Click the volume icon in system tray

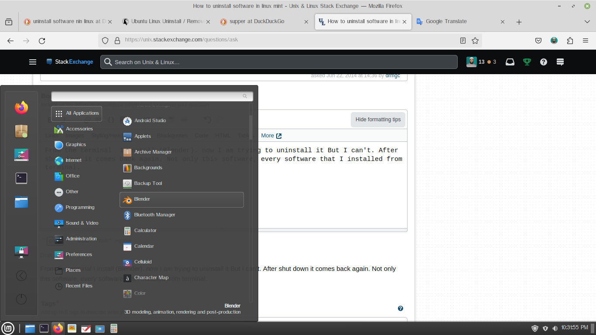pos(555,328)
